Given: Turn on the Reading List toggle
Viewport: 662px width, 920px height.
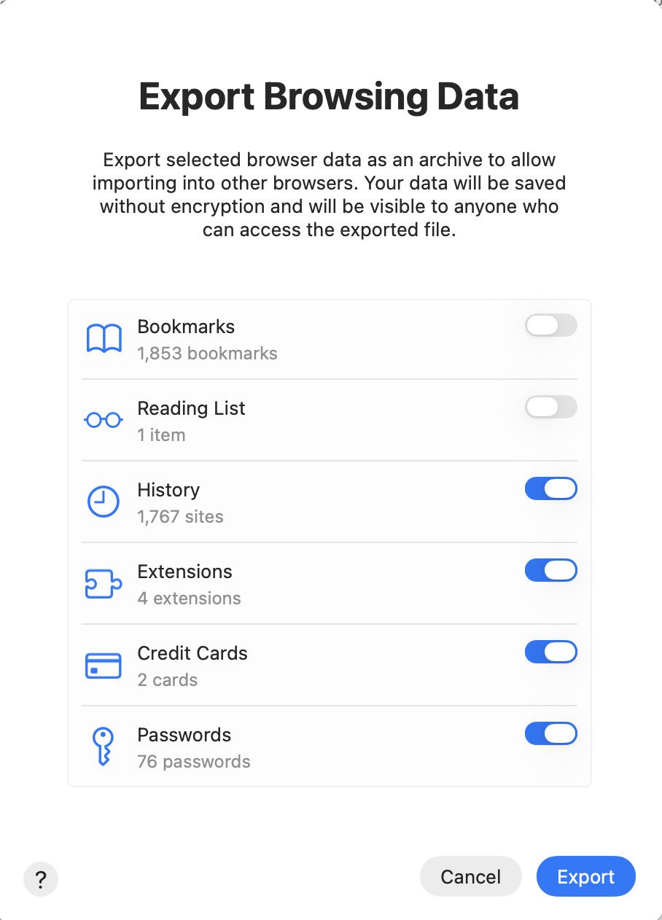Looking at the screenshot, I should point(550,407).
